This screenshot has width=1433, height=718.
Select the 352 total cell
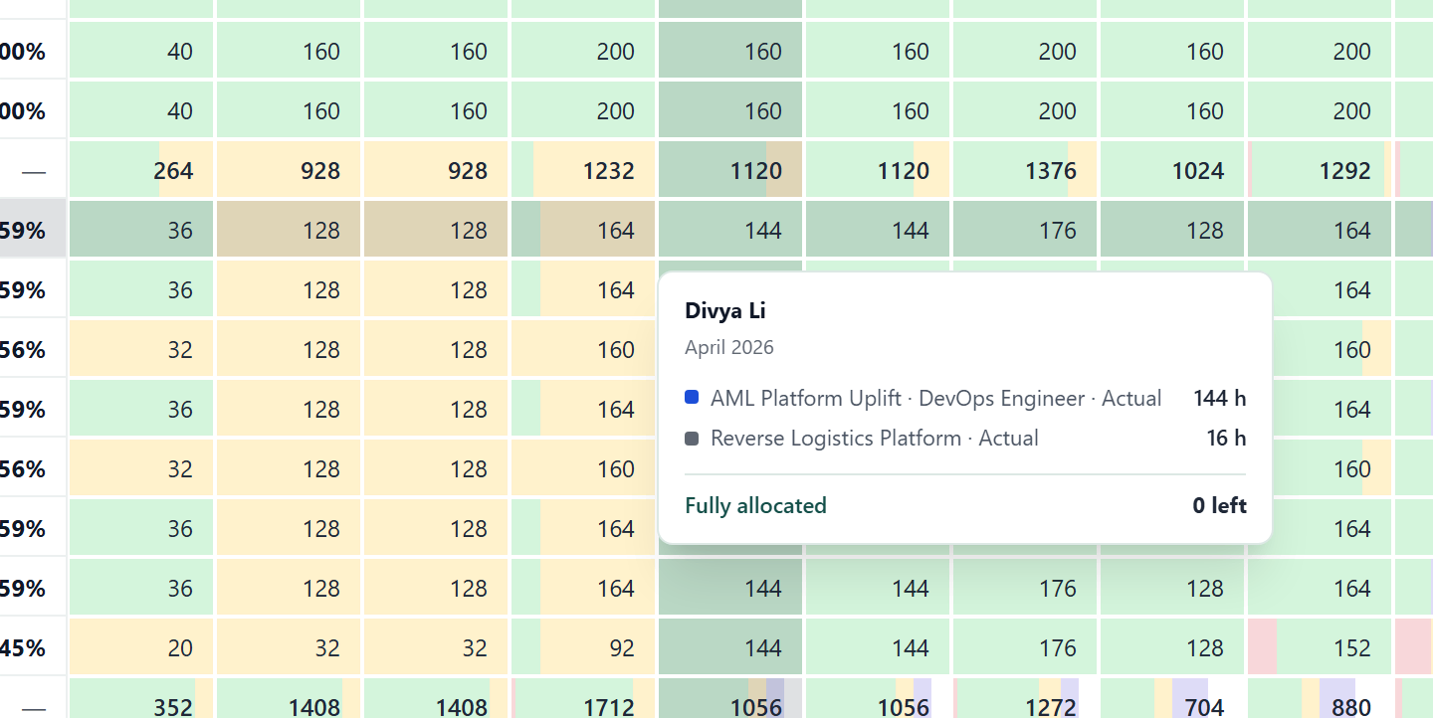(141, 698)
